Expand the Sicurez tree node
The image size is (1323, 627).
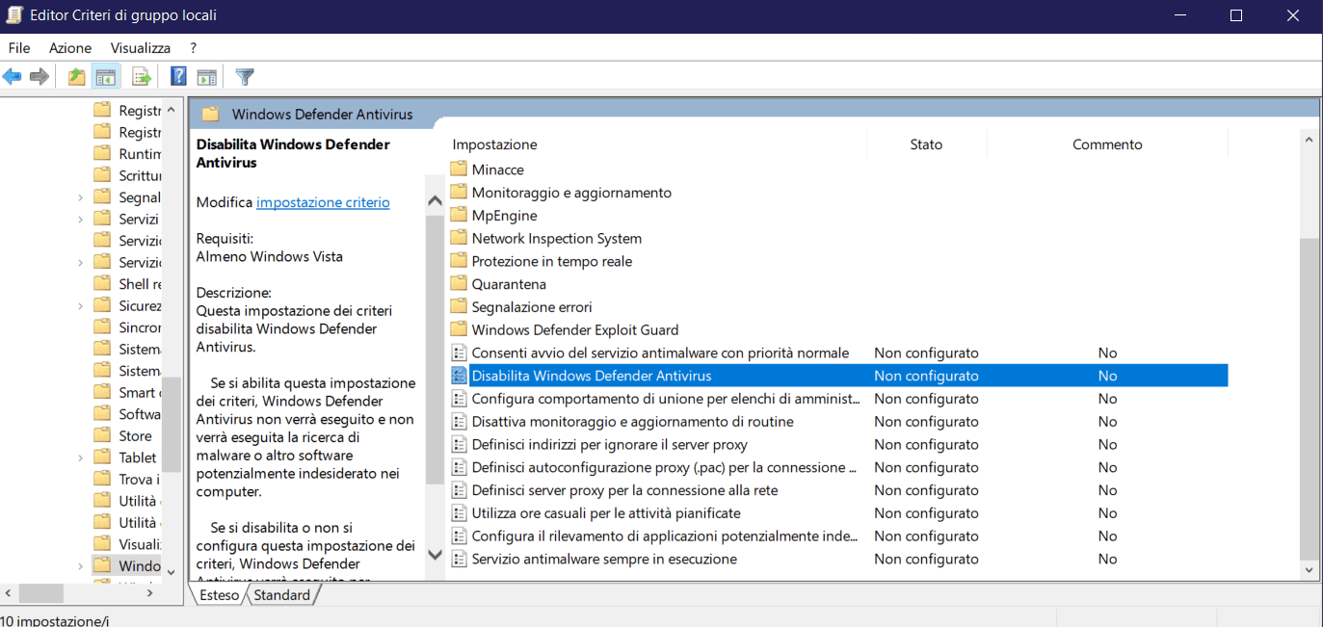click(x=81, y=305)
